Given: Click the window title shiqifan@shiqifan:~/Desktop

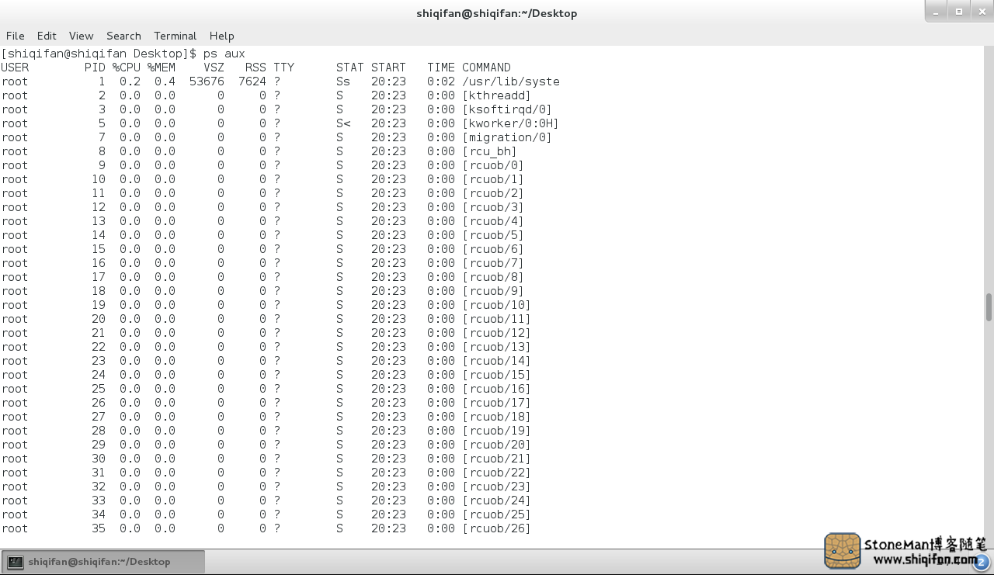Looking at the screenshot, I should (496, 13).
